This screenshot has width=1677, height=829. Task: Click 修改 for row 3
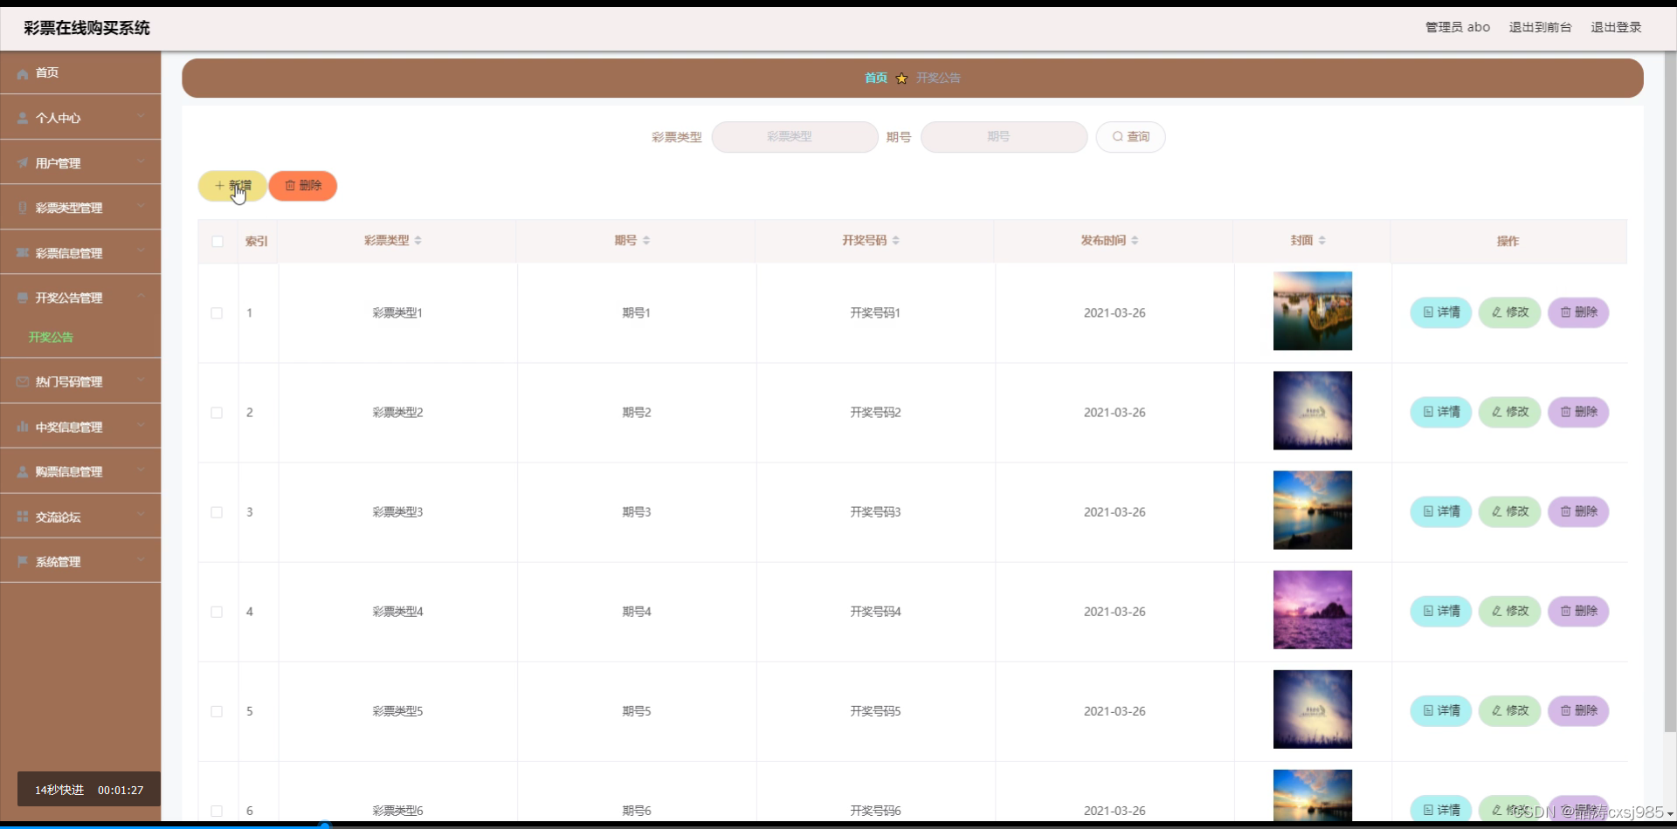(x=1509, y=511)
